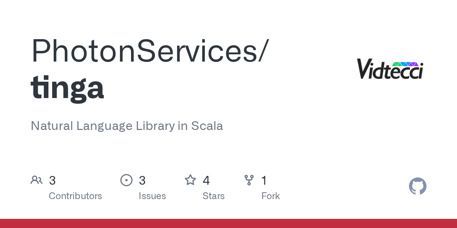Image resolution: width=457 pixels, height=228 pixels.
Task: Click the stars count number 4
Action: click(206, 180)
